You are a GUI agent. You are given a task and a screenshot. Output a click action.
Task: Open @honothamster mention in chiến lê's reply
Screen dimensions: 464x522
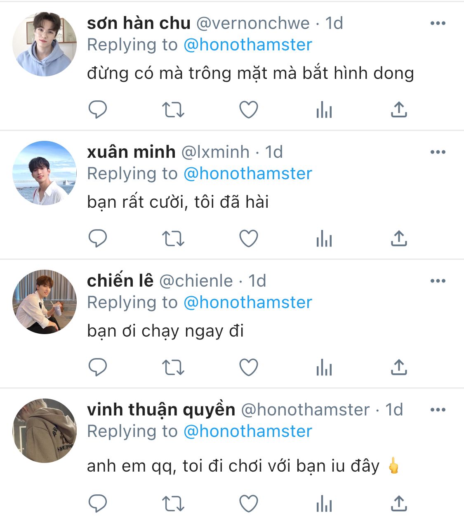pos(247,302)
